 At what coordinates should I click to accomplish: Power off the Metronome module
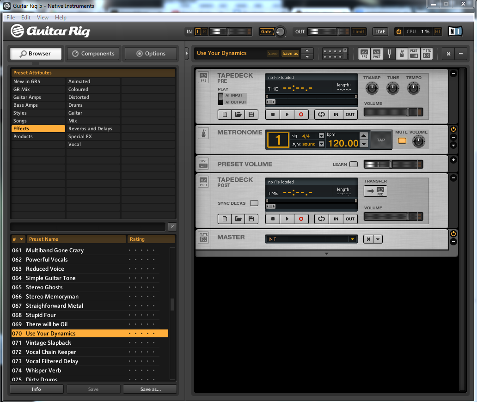[453, 129]
